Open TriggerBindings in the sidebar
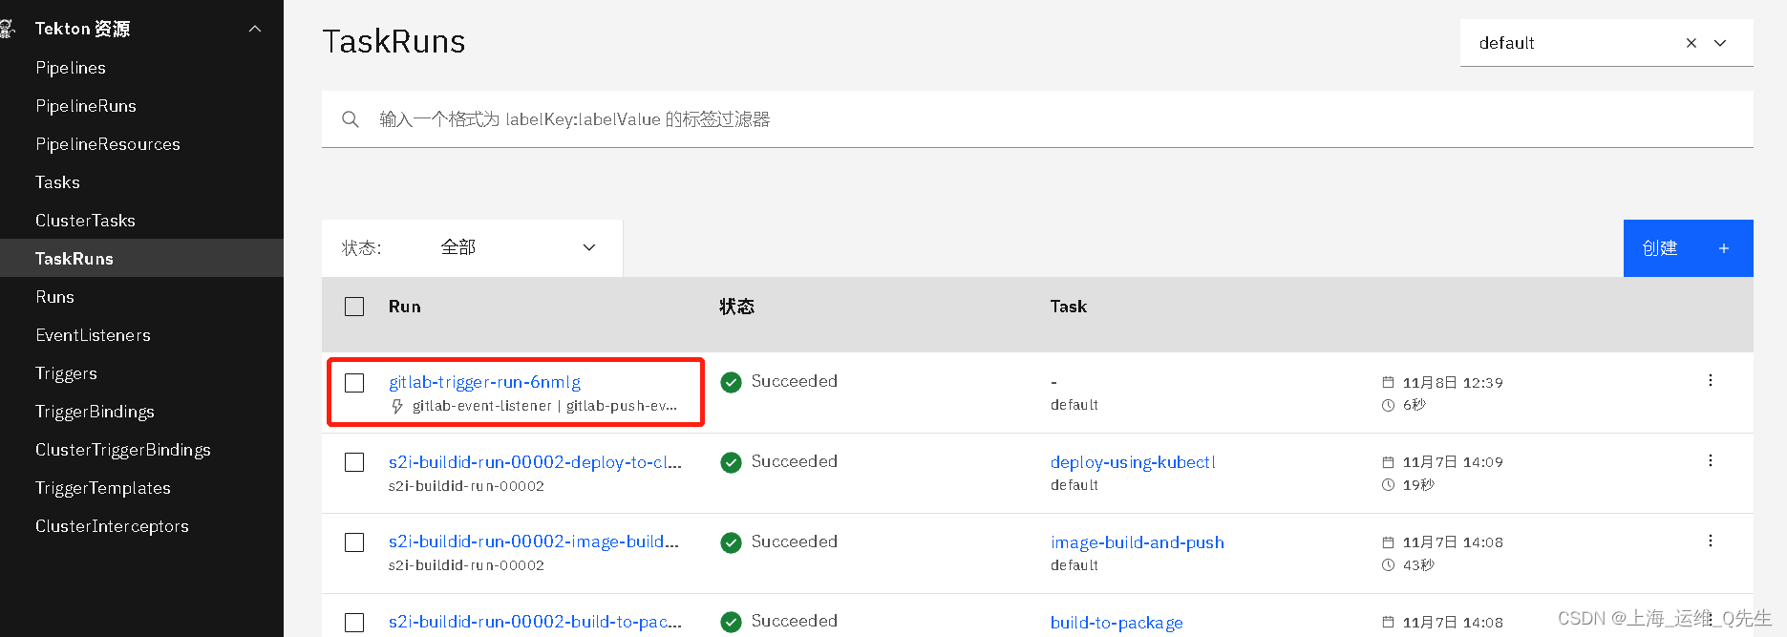Image resolution: width=1787 pixels, height=637 pixels. 95,412
